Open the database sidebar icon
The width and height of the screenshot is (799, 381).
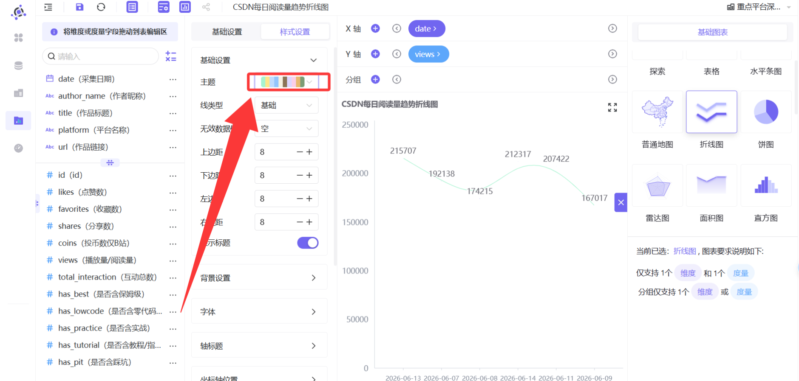point(18,65)
